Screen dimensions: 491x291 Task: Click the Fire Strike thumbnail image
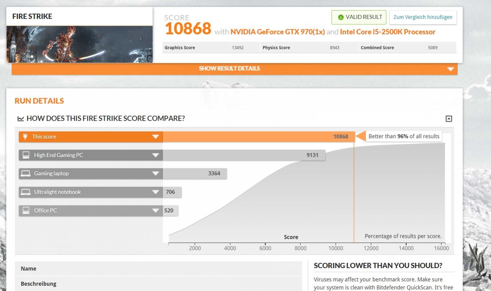click(79, 44)
